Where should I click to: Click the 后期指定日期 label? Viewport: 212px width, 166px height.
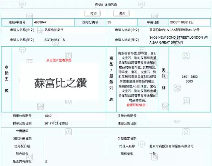tap(127, 139)
